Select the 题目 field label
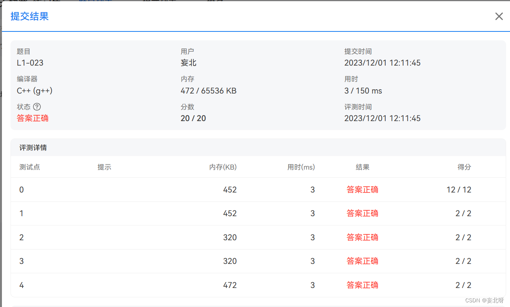The image size is (510, 307). click(23, 52)
